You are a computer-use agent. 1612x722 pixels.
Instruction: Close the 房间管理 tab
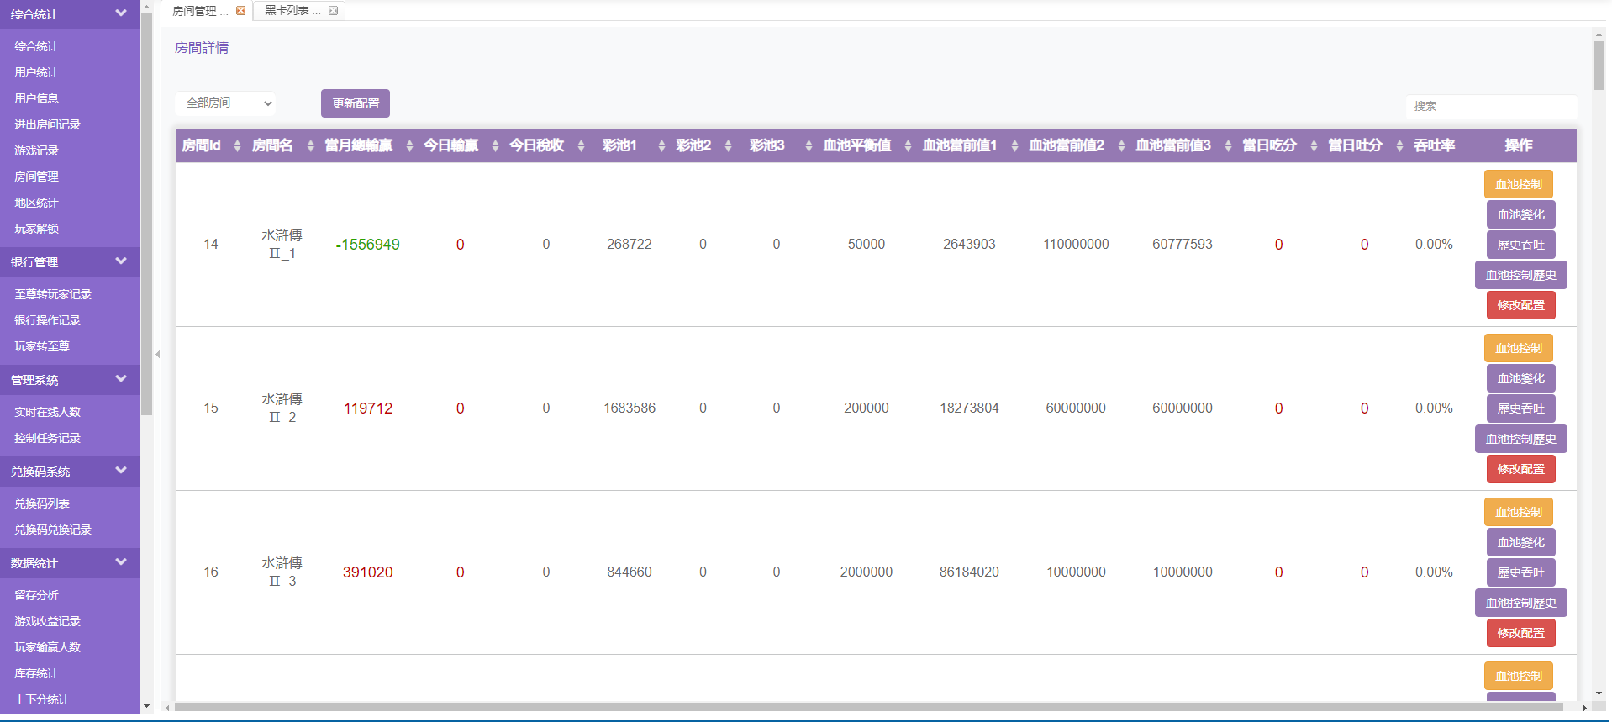pos(241,11)
